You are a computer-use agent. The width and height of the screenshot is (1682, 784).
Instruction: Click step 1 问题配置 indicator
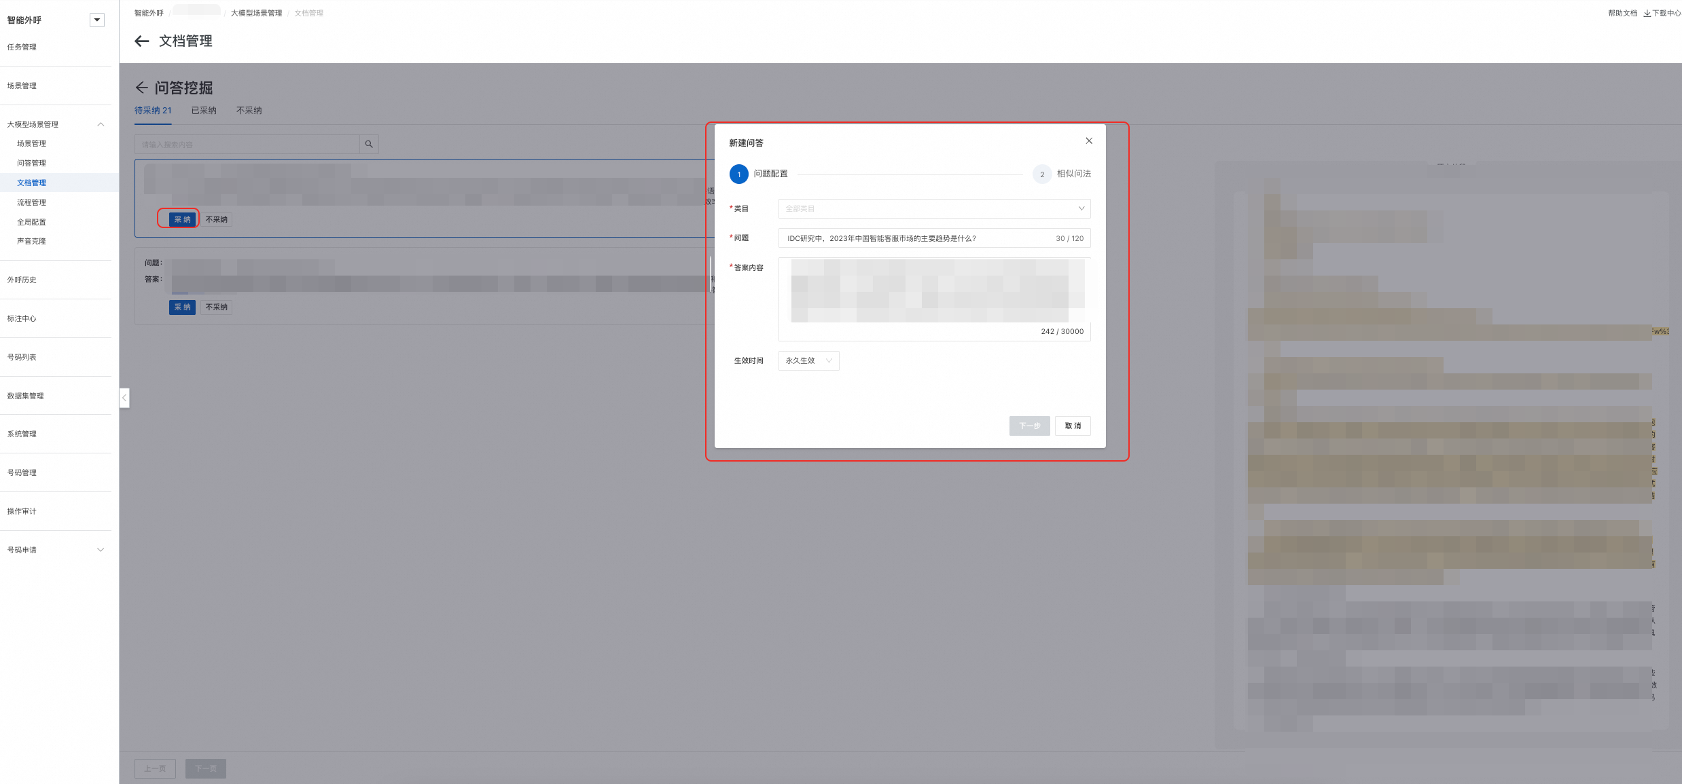[x=758, y=174]
